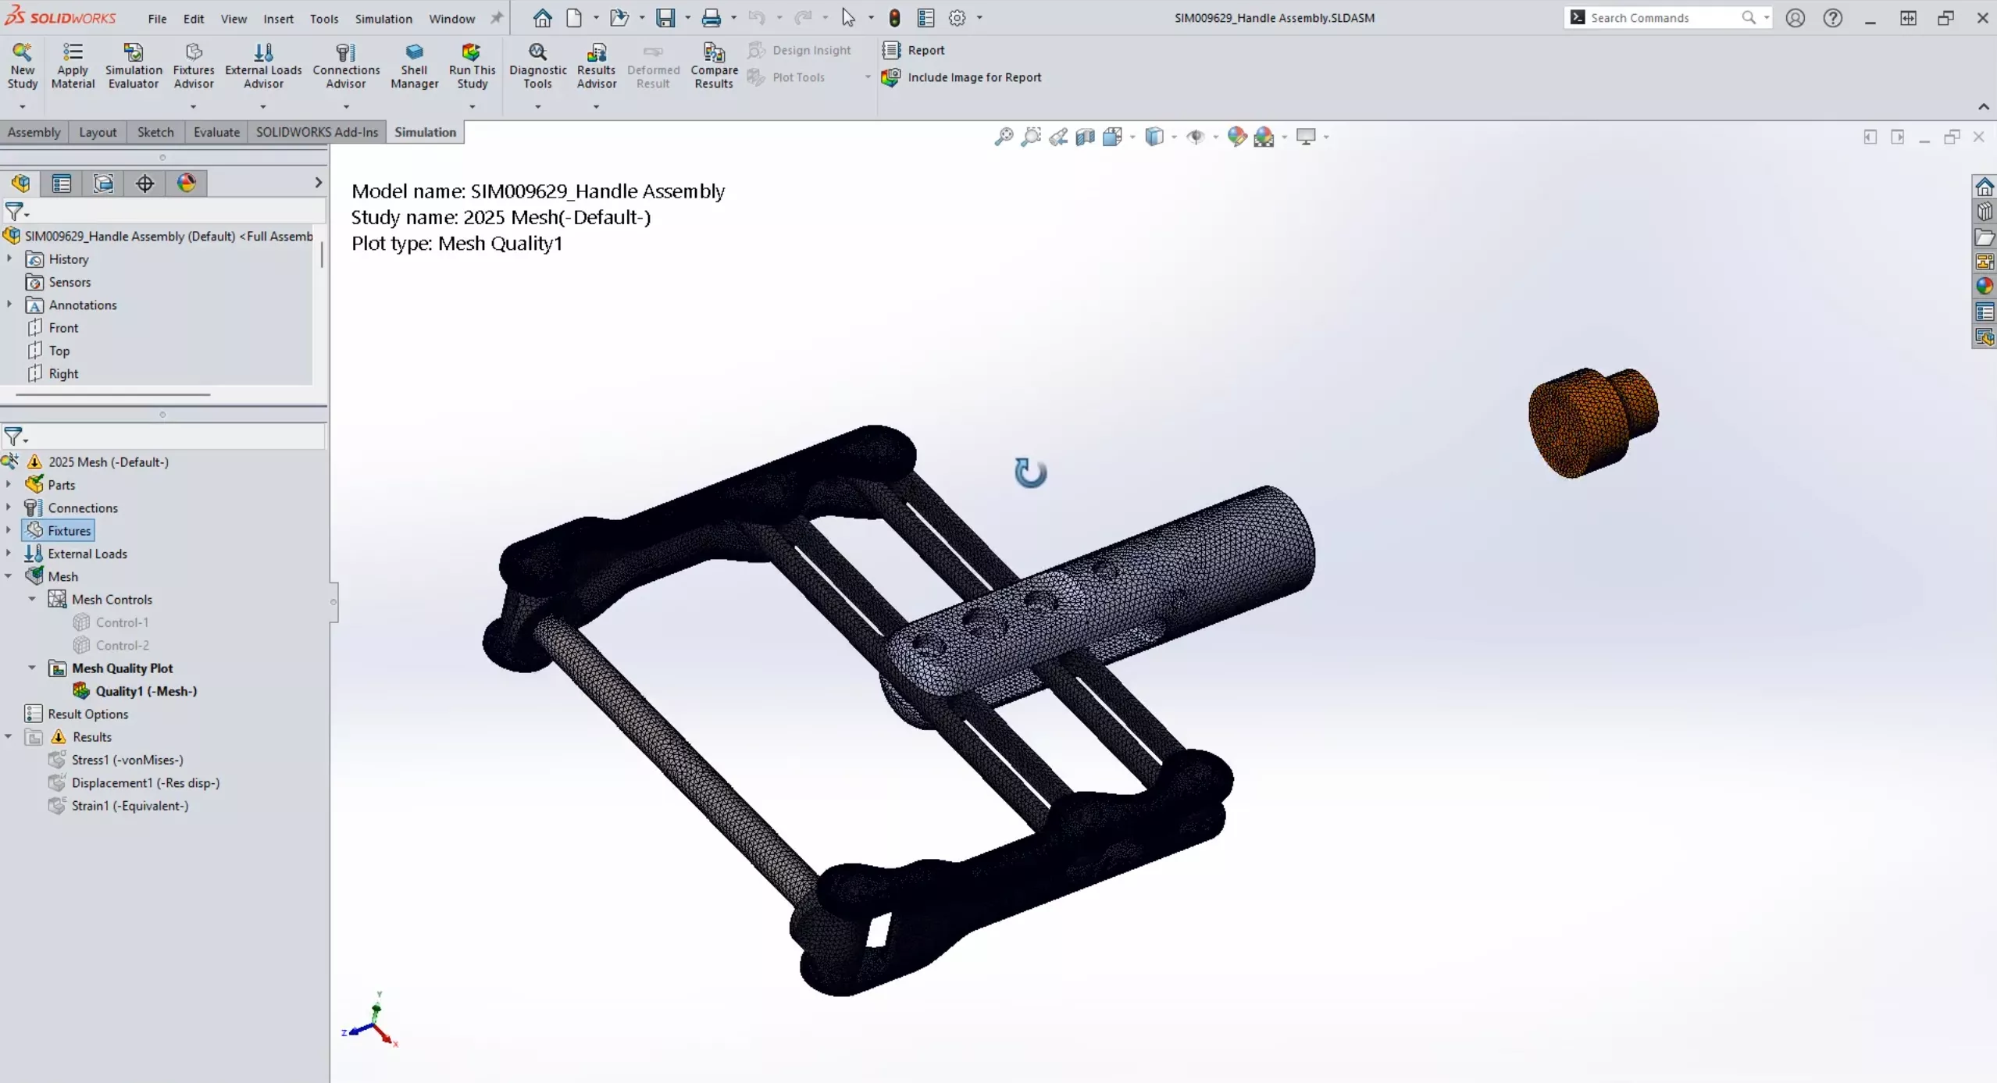Image resolution: width=1997 pixels, height=1083 pixels.
Task: Open the Results Advisor
Action: [596, 66]
